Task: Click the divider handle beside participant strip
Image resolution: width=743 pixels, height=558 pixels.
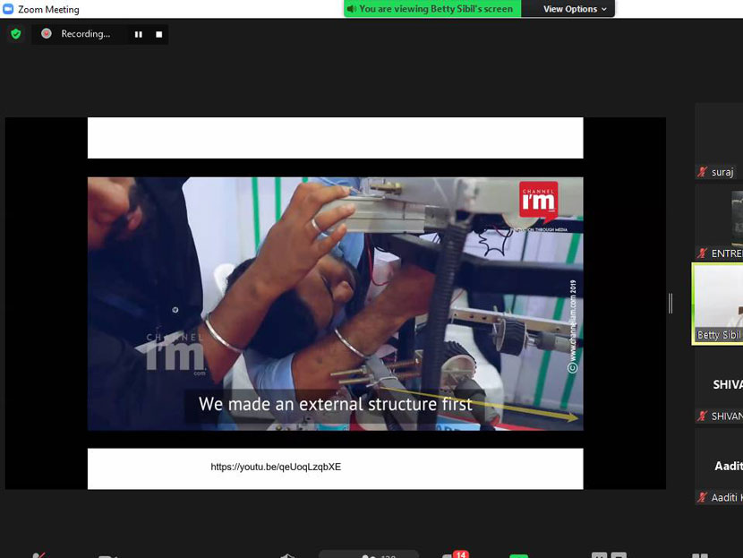Action: pos(670,304)
